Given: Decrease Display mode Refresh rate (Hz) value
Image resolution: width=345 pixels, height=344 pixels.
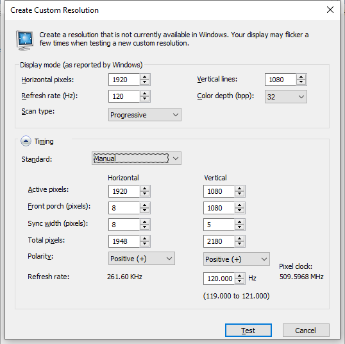Looking at the screenshot, I should coord(144,99).
